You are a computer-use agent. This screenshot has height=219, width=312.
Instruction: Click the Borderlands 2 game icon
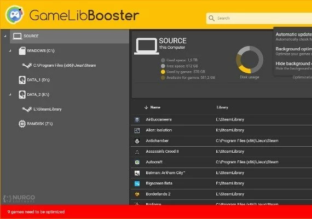137,194
